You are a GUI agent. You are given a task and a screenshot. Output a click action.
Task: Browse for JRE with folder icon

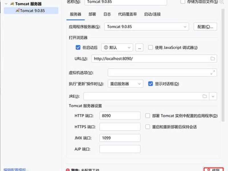coord(205,96)
